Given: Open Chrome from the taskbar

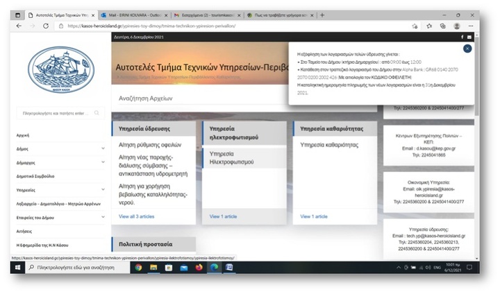Looking at the screenshot, I should tap(138, 267).
